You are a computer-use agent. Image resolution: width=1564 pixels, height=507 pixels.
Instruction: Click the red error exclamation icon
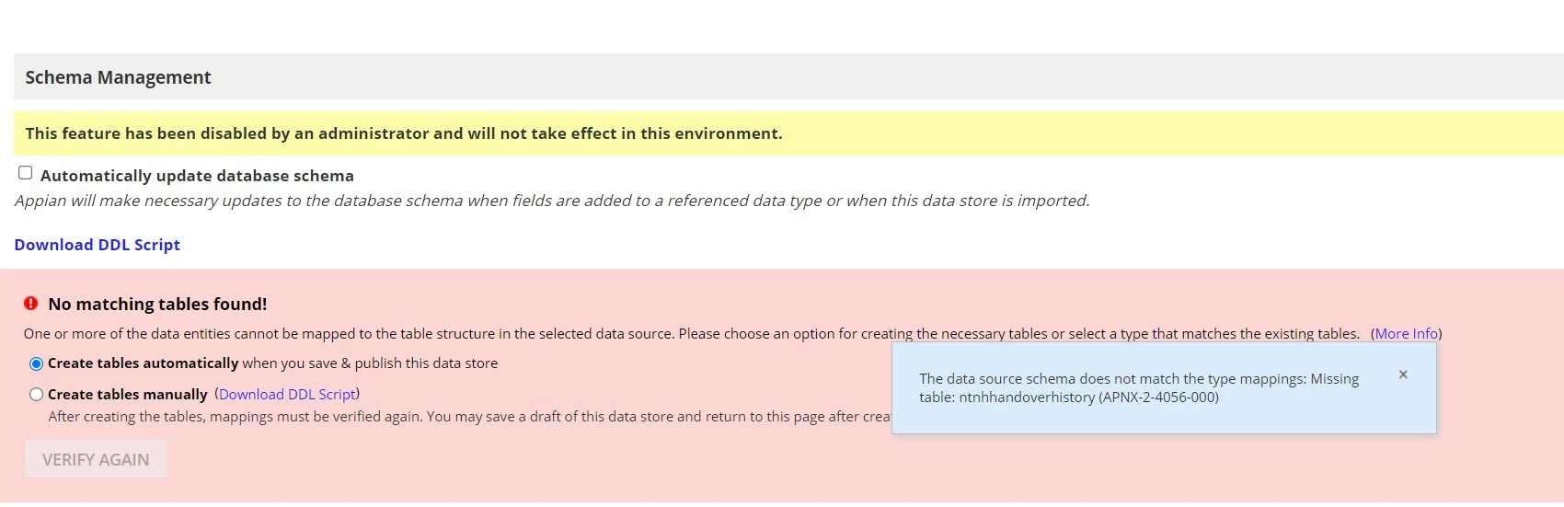(30, 304)
